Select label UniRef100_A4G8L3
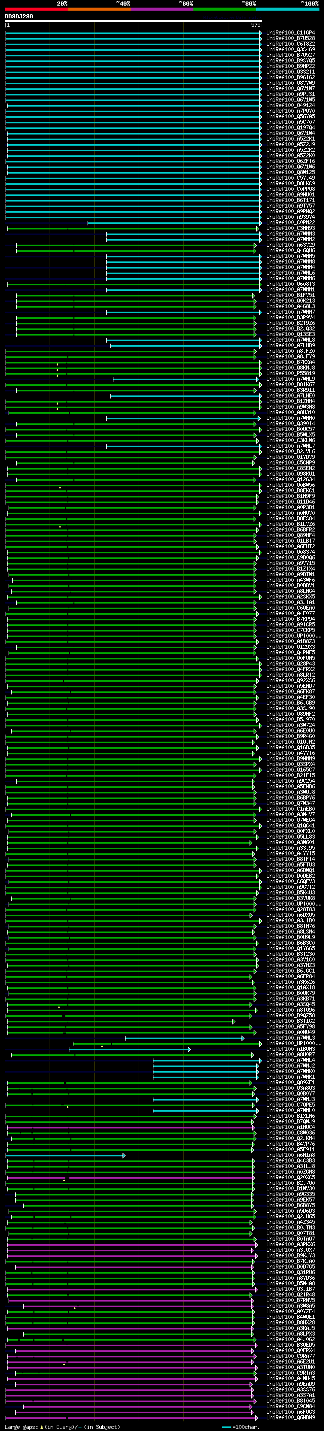This screenshot has height=1431, width=324. point(290,307)
